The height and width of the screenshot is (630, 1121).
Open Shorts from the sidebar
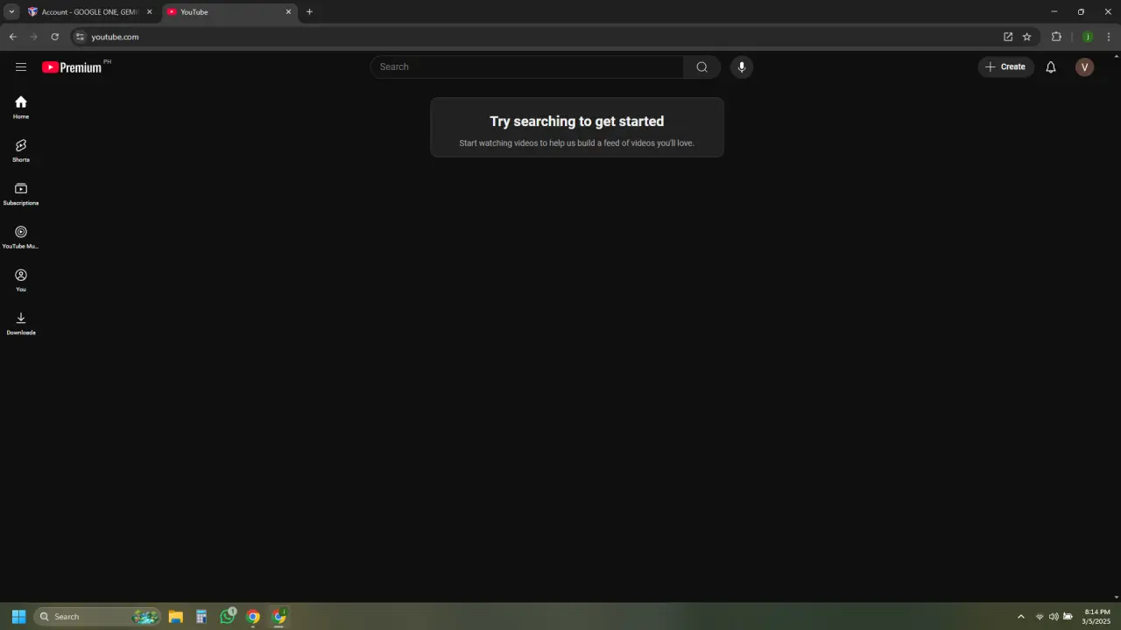(x=21, y=150)
